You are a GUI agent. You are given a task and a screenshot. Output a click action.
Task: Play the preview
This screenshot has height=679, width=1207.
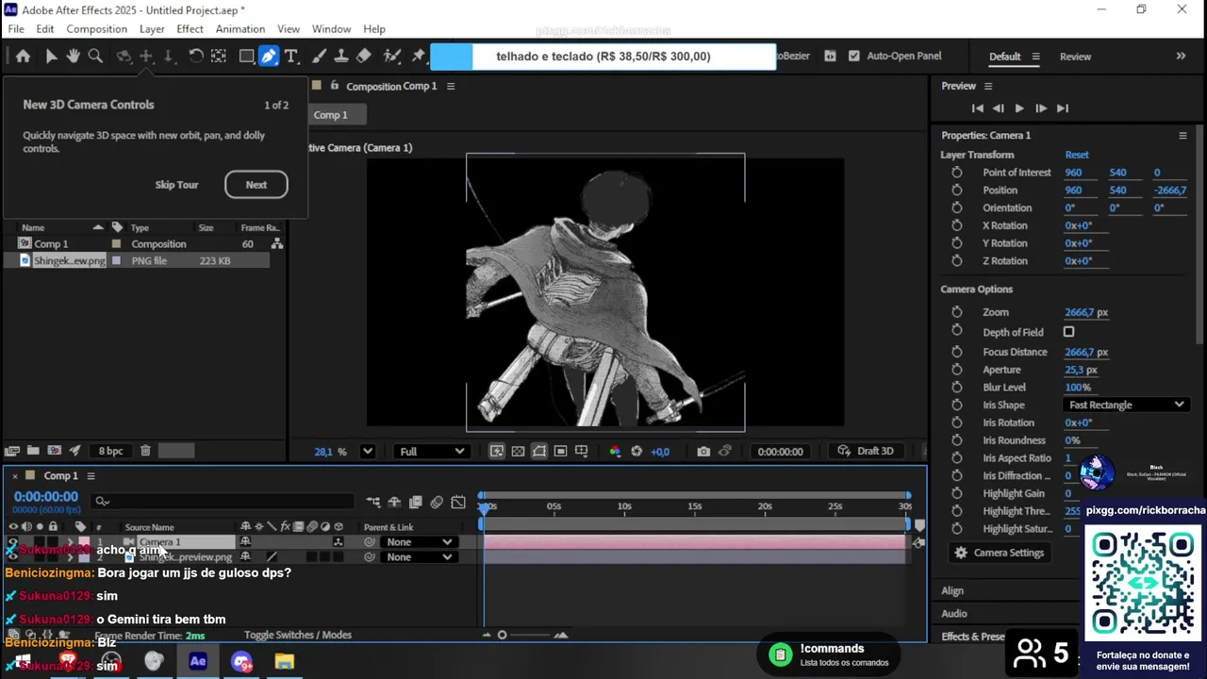[1019, 108]
